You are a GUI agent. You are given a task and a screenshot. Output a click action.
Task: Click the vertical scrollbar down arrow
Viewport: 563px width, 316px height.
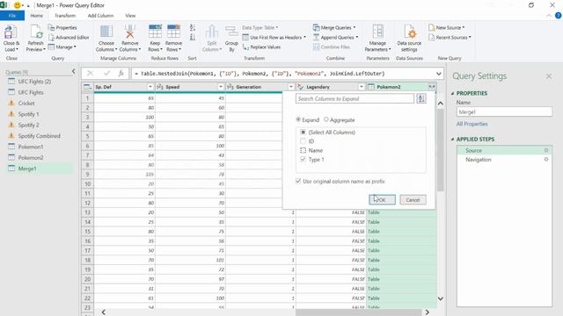pos(440,298)
